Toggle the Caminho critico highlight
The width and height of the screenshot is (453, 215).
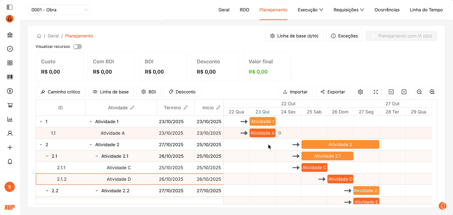coord(60,92)
